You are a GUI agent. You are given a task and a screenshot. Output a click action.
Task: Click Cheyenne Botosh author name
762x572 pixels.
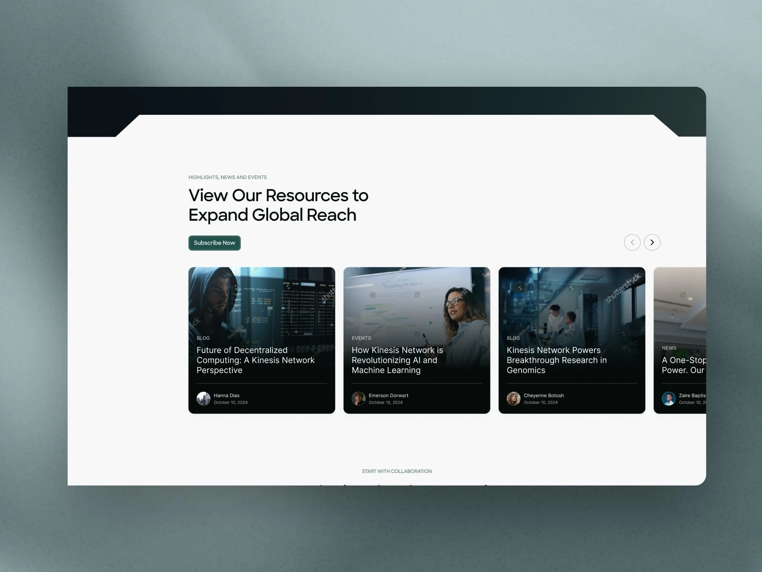point(543,395)
